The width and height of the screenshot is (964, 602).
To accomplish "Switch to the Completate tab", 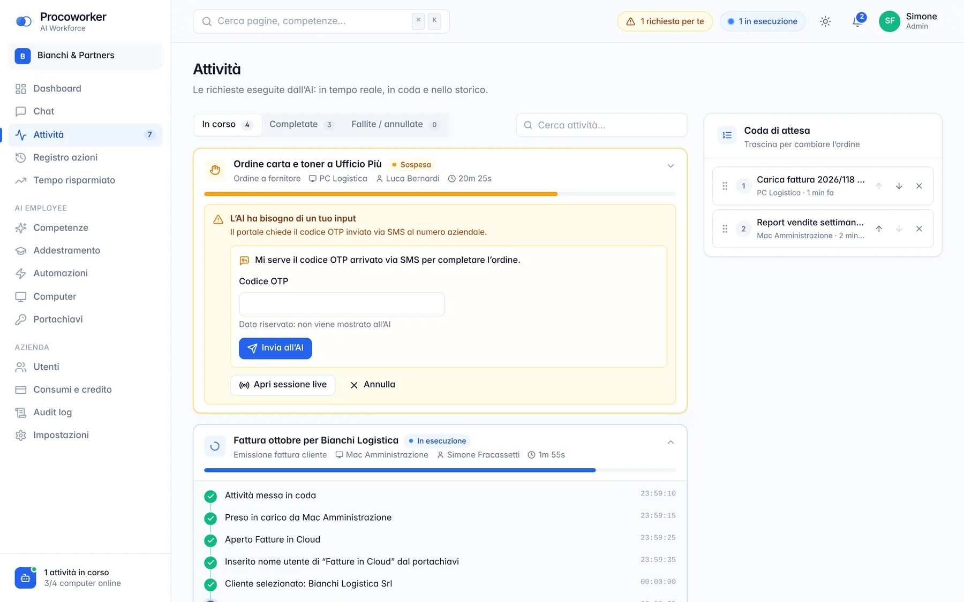I will (302, 125).
